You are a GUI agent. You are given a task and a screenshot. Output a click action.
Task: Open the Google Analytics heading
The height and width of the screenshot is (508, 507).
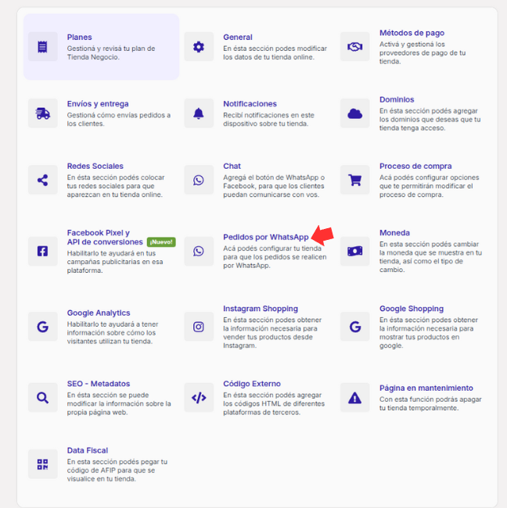point(99,313)
